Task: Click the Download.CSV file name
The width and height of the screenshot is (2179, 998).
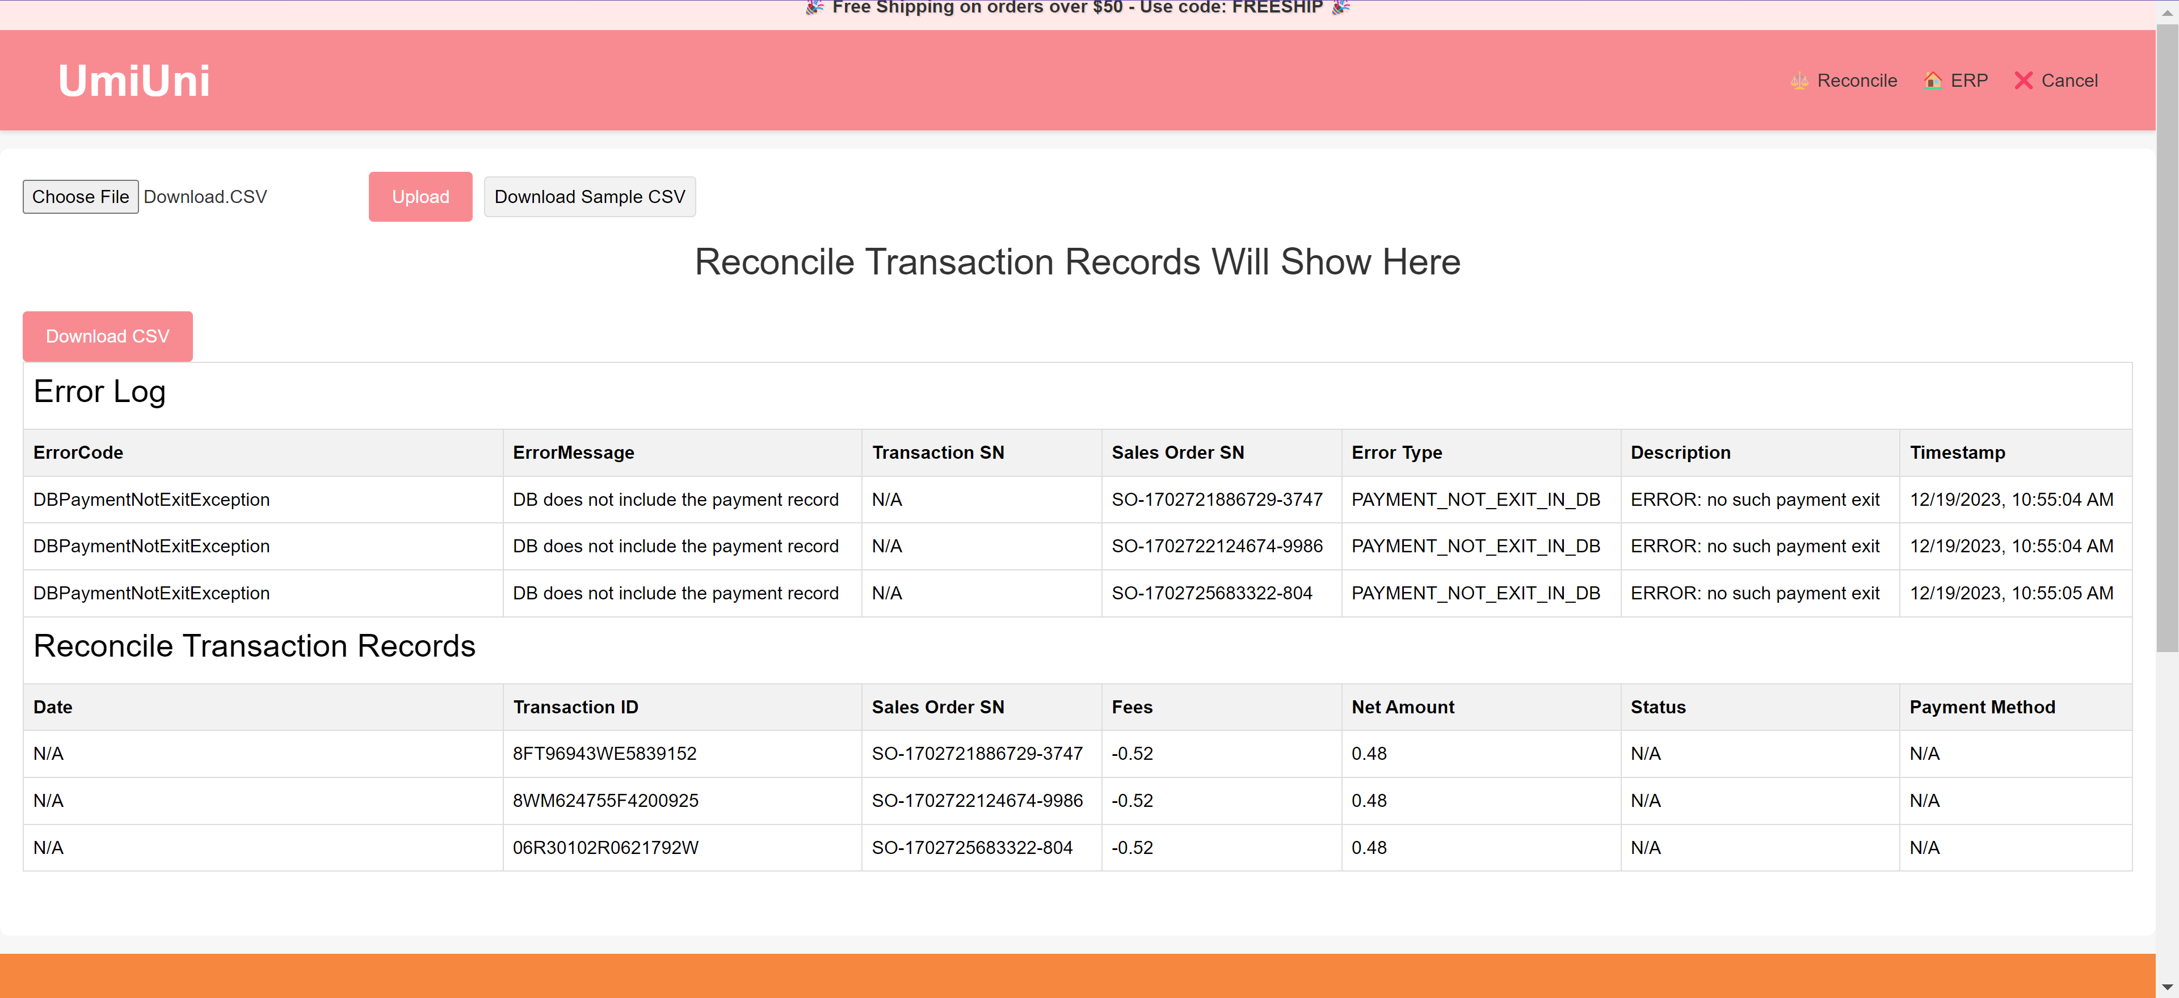Action: [205, 197]
